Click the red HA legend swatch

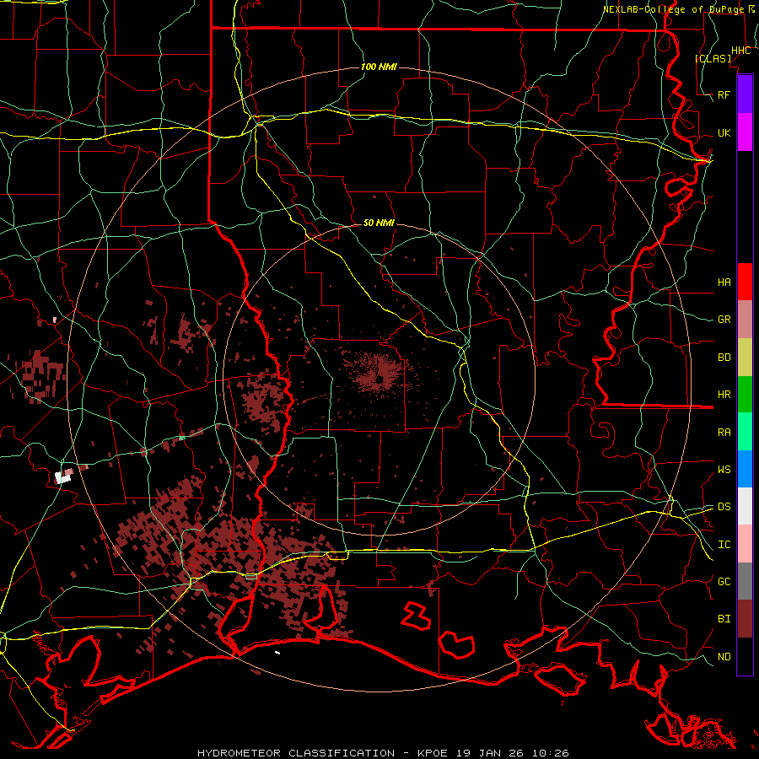[x=745, y=282]
